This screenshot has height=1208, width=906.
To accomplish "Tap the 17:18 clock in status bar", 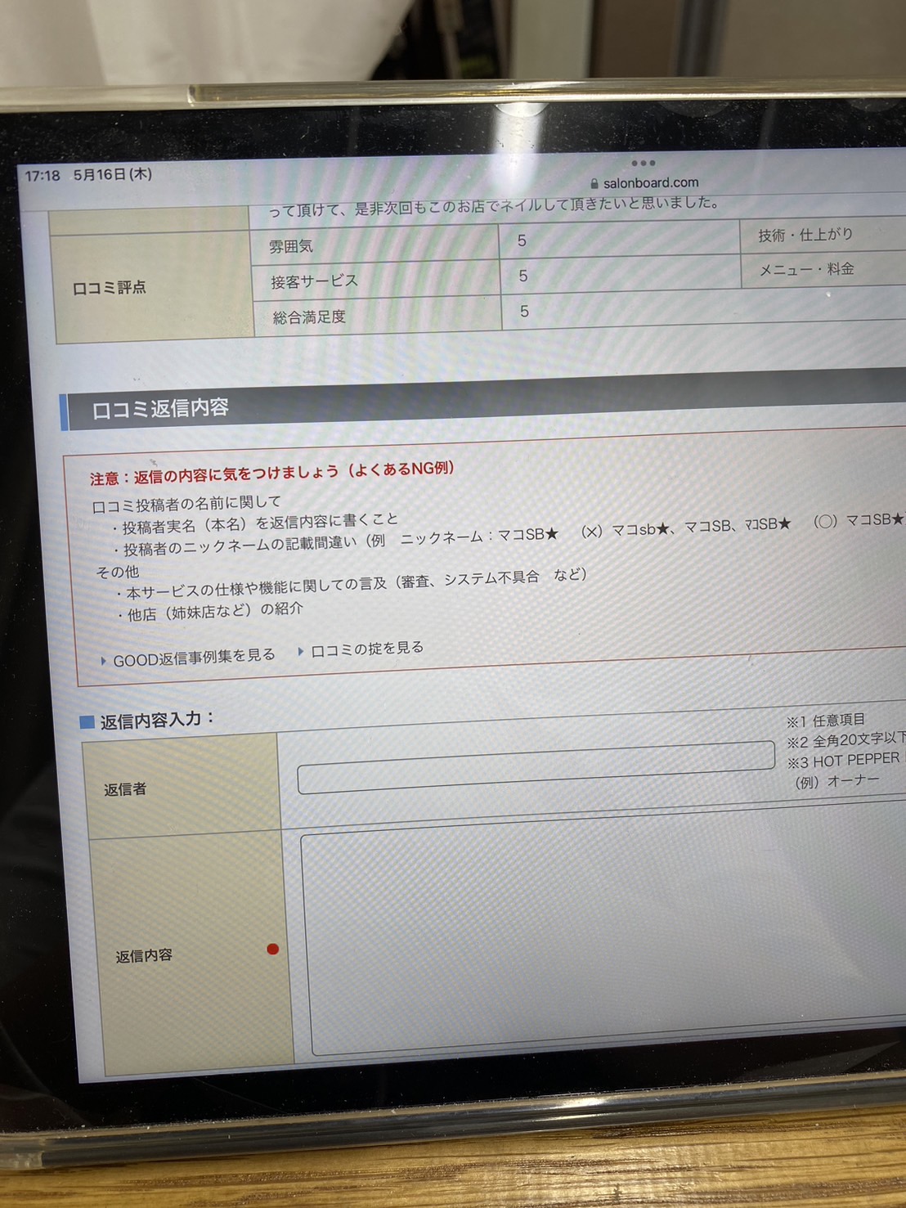I will 43,176.
